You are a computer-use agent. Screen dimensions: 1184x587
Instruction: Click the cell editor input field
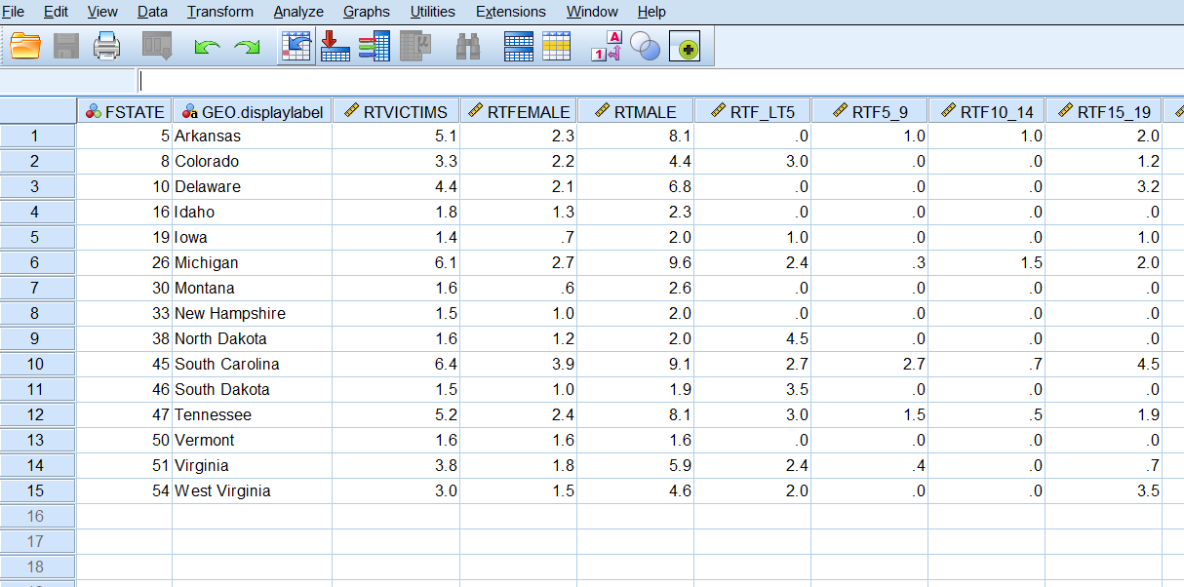585,81
